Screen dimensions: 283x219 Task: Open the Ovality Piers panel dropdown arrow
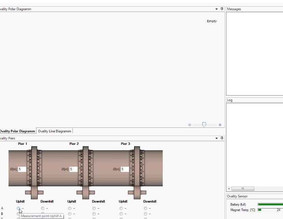(217, 138)
